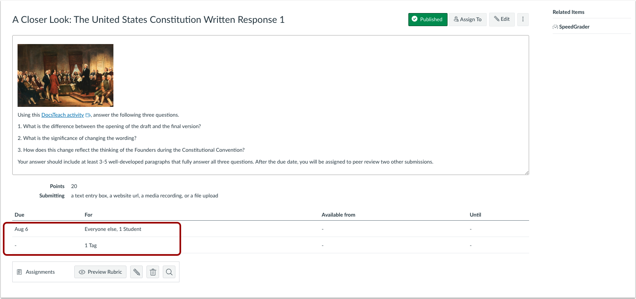This screenshot has width=636, height=299.
Task: Click the magnifier find rubric icon
Action: point(169,272)
